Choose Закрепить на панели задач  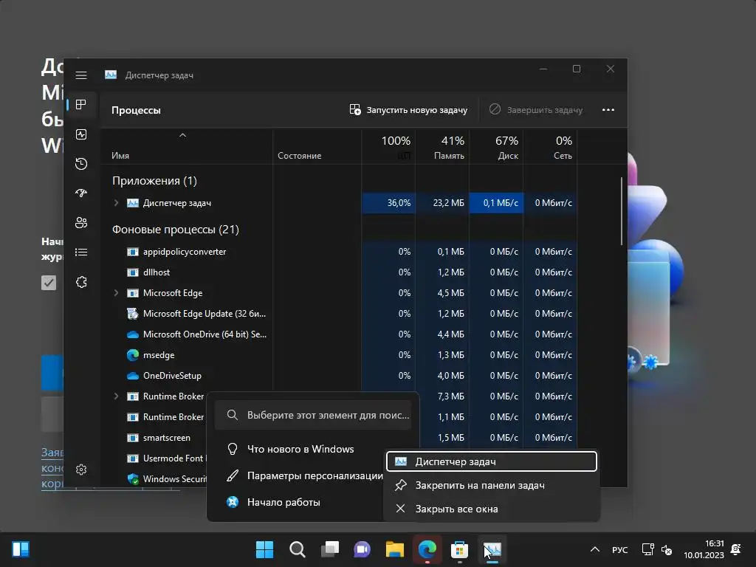492,486
